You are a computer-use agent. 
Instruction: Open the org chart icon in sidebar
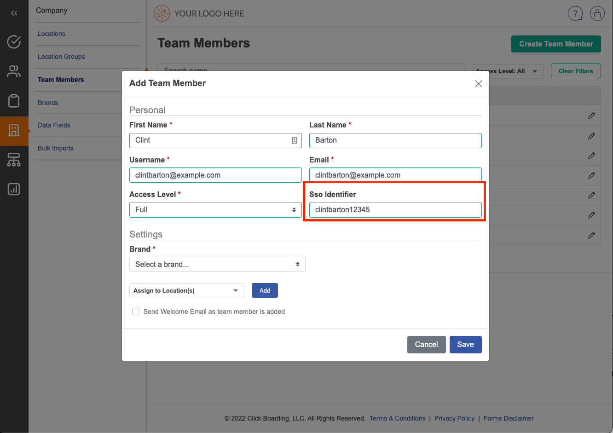(x=14, y=160)
